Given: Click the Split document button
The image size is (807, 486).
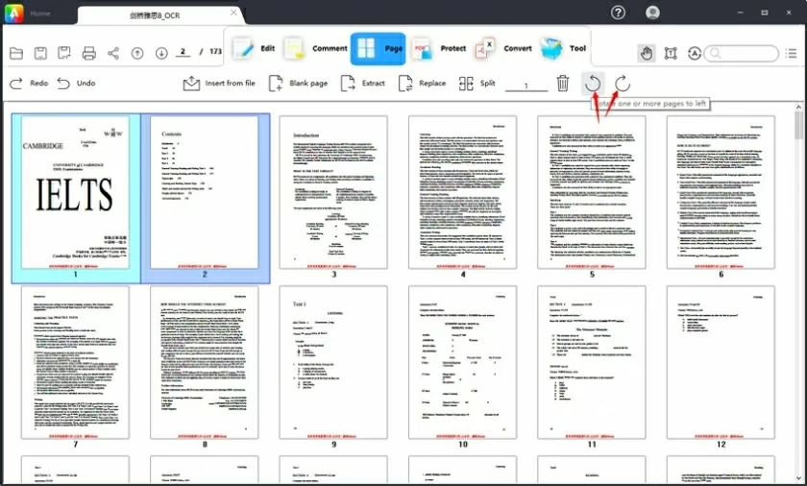Looking at the screenshot, I should click(477, 83).
